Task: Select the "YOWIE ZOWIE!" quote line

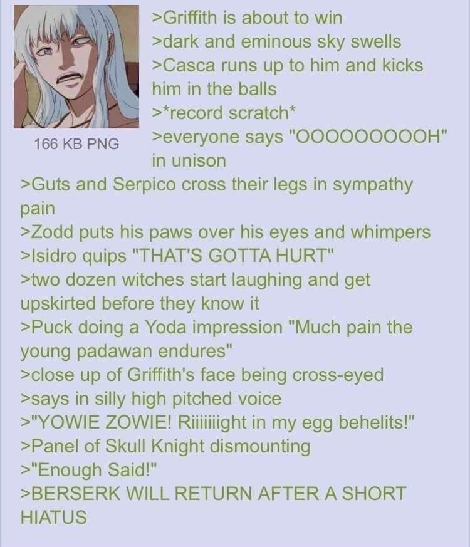Action: [x=217, y=422]
